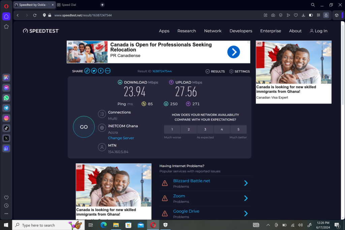Open File Explorer from taskbar
This screenshot has width=345, height=230.
coord(116,225)
